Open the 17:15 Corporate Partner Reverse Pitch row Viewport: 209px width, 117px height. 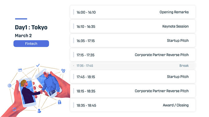[133, 55]
